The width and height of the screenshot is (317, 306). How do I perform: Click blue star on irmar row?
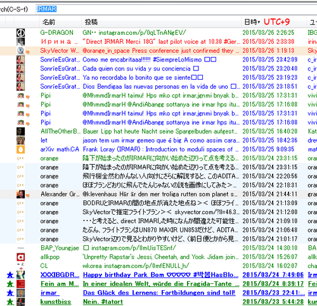point(10,293)
